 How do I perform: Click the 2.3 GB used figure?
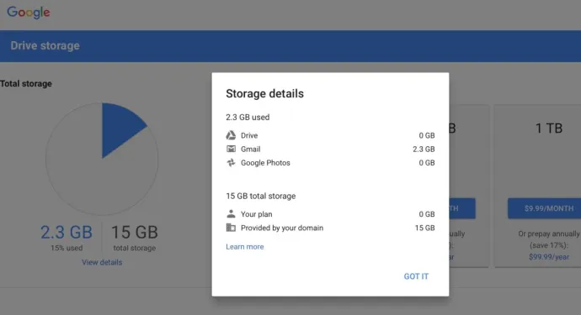coord(67,232)
